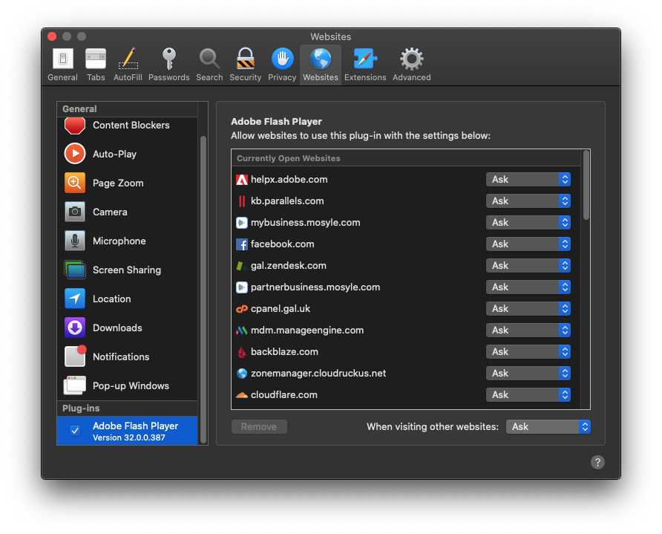662x534 pixels.
Task: Click the facebook.com favicon
Action: pyautogui.click(x=242, y=244)
